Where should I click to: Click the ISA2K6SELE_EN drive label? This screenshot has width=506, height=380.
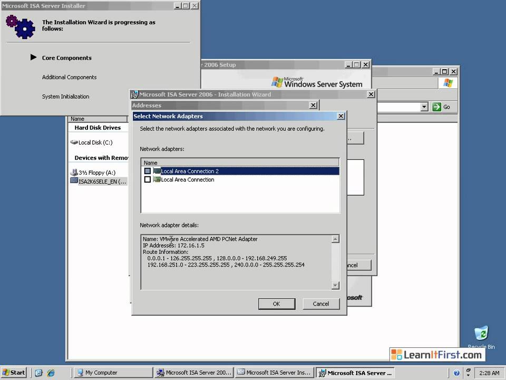coord(102,182)
